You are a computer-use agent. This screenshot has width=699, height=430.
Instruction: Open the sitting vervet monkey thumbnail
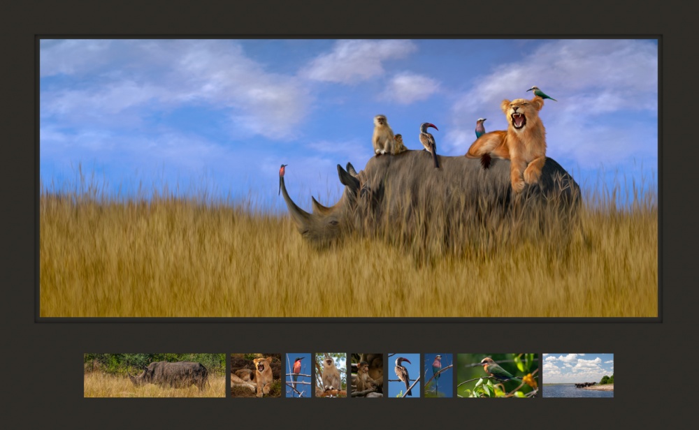(331, 376)
